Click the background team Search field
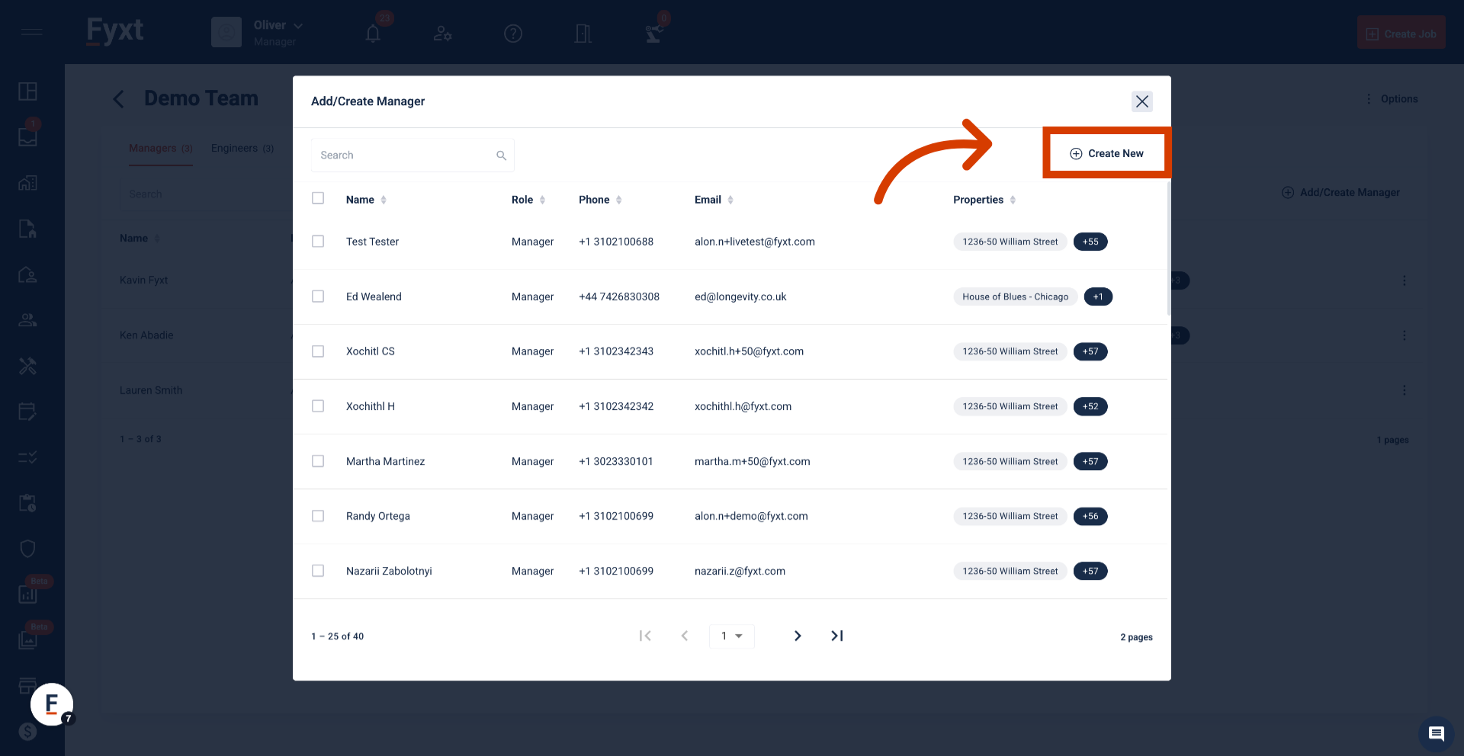 click(x=204, y=194)
